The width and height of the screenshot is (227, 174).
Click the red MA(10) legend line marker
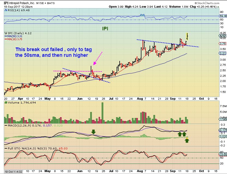(6, 39)
